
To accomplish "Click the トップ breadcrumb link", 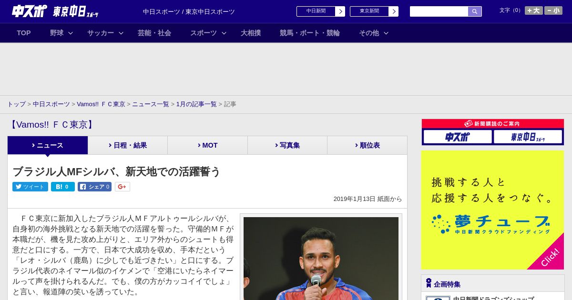I will coord(16,104).
